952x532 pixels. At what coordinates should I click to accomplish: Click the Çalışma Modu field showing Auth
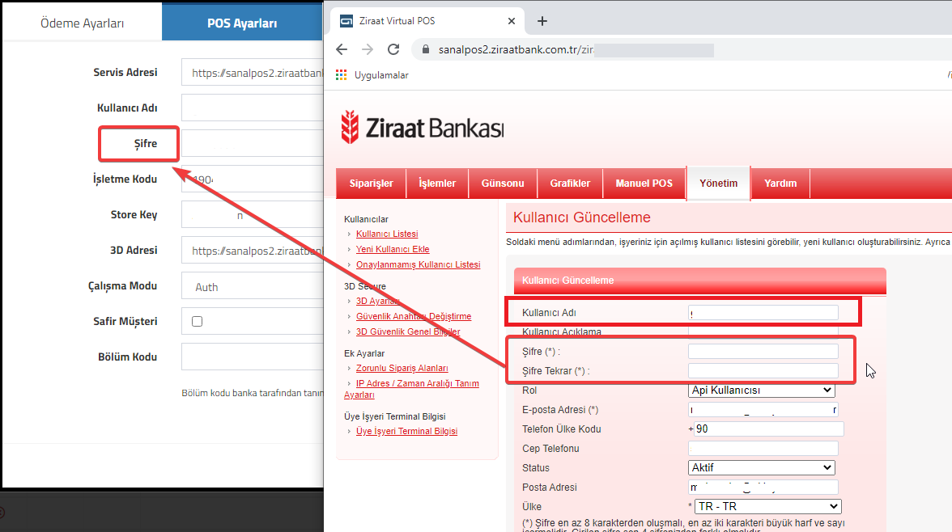(252, 286)
